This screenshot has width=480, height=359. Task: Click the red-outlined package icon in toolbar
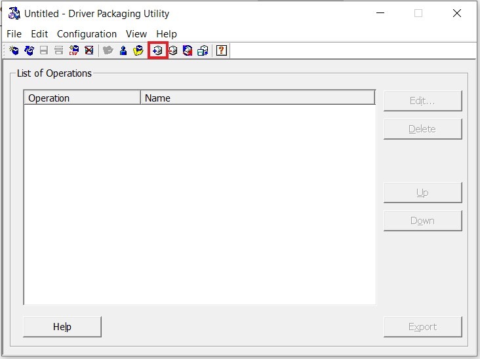tap(157, 50)
